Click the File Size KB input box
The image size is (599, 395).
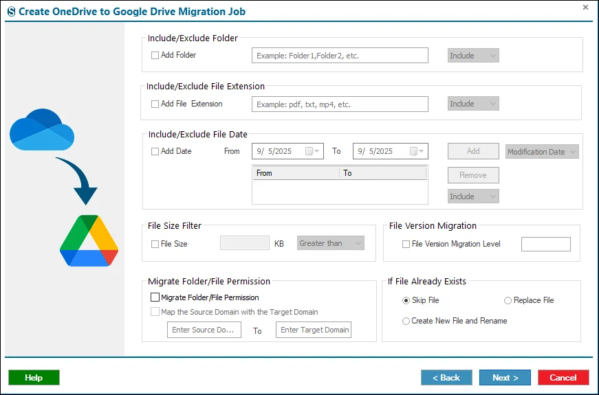click(245, 243)
